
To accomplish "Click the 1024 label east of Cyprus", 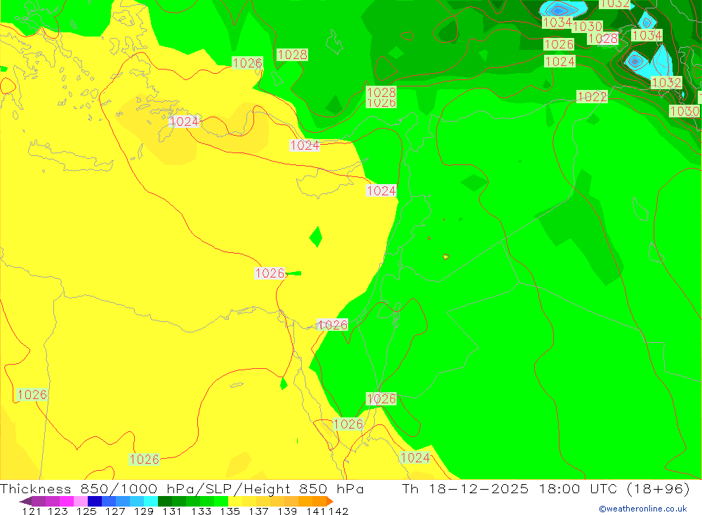I will tap(381, 191).
